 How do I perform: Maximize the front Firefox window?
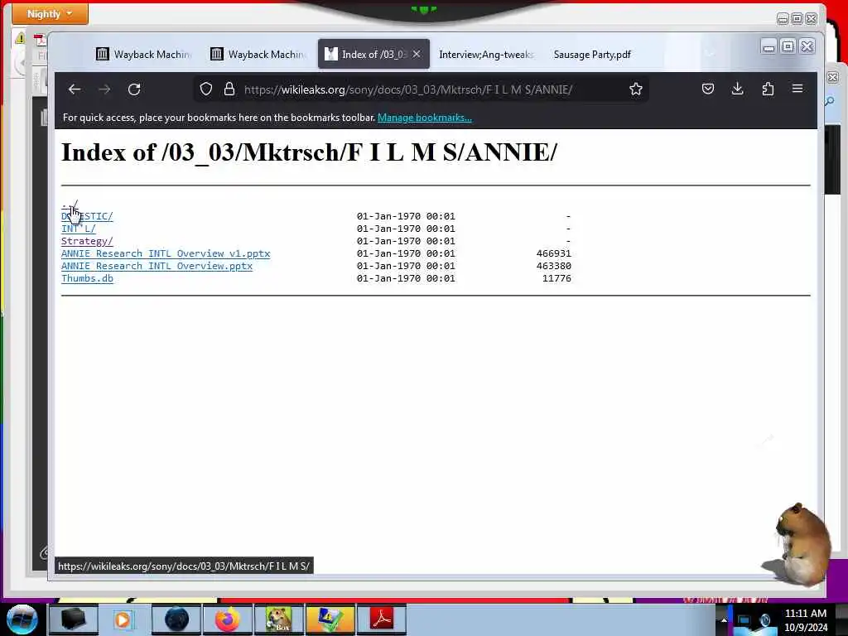pyautogui.click(x=788, y=46)
